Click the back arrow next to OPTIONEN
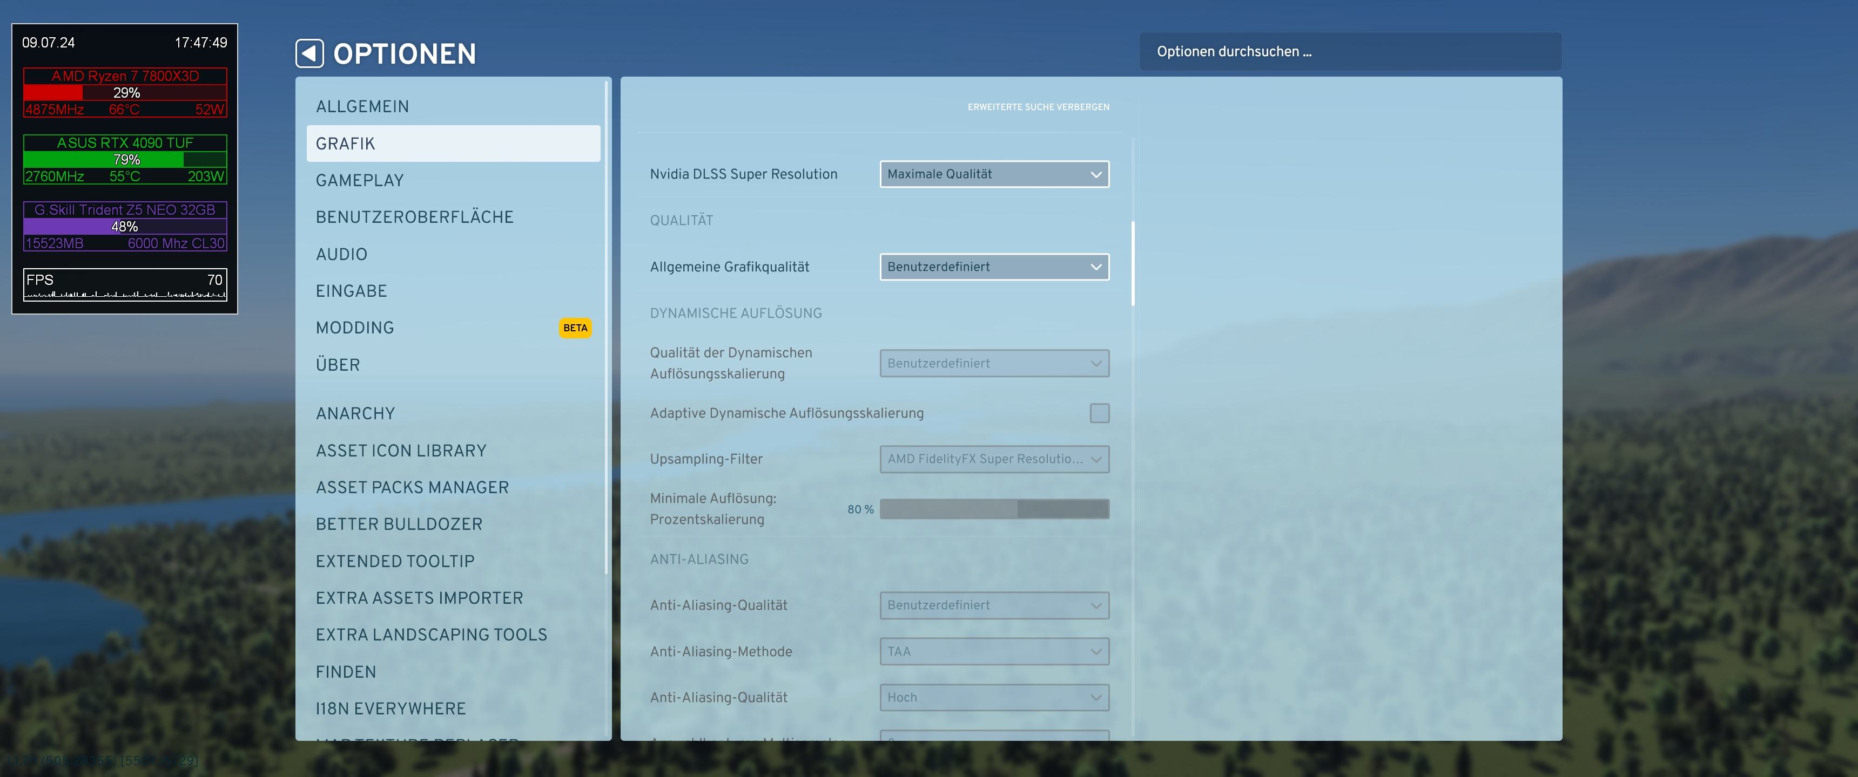The image size is (1858, 777). point(309,53)
